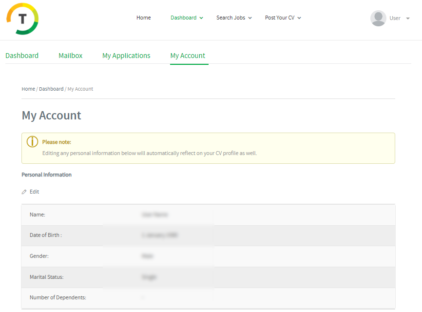Open the My Applications tab
422x312 pixels.
(x=126, y=56)
